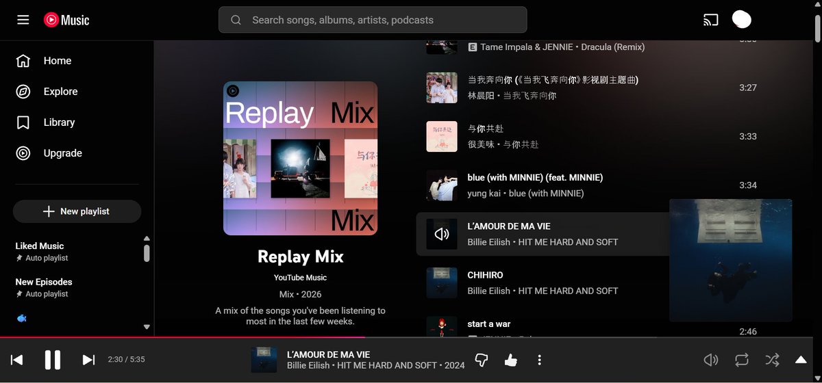Image resolution: width=822 pixels, height=383 pixels.
Task: Pause the current song
Action: (53, 360)
